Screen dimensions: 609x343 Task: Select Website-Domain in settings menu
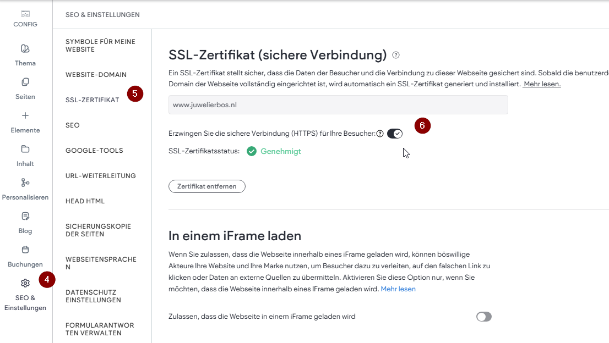click(x=96, y=75)
